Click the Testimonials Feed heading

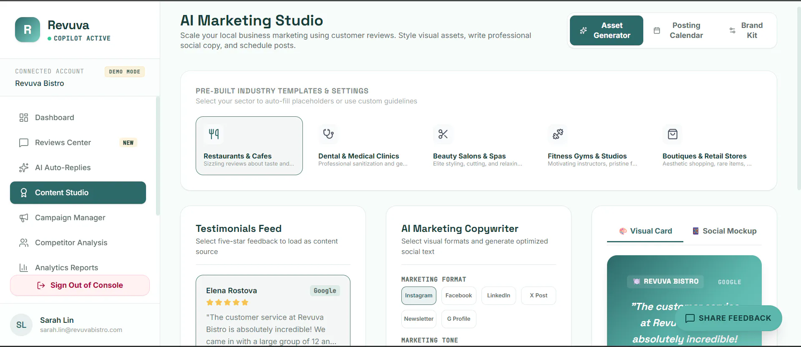tap(239, 229)
